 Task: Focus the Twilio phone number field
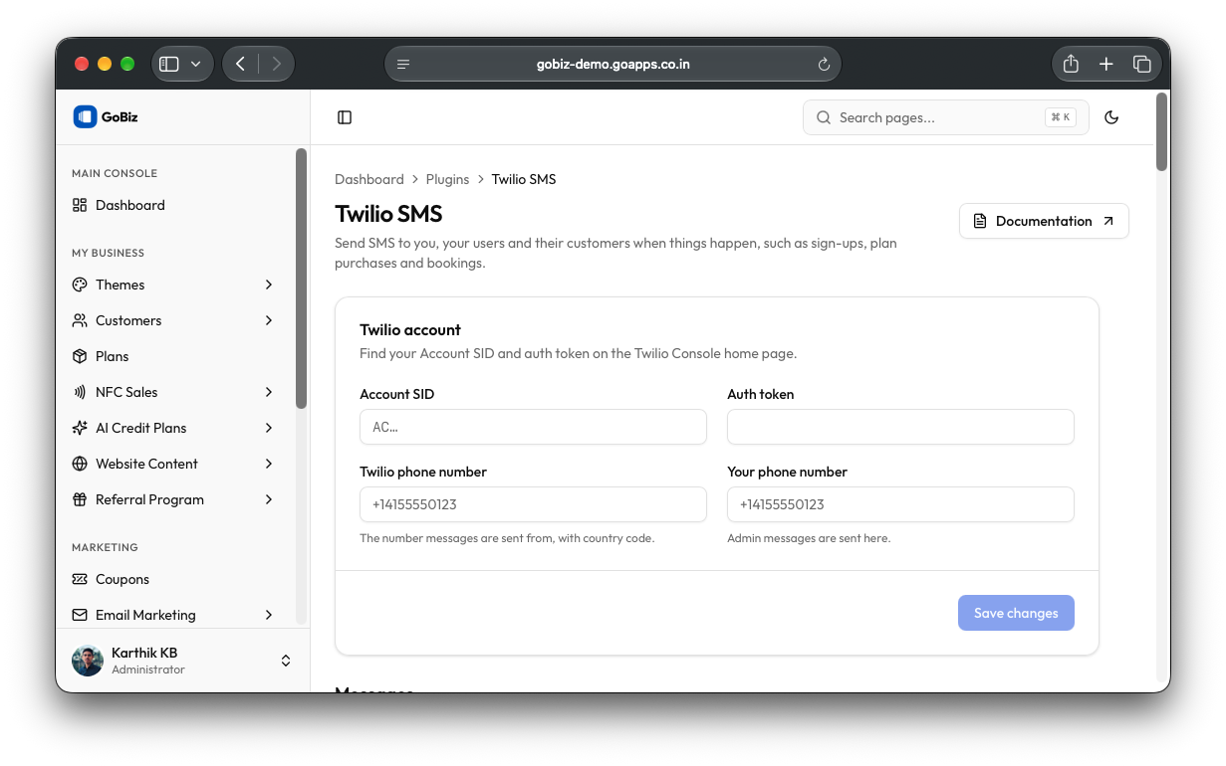(x=533, y=504)
